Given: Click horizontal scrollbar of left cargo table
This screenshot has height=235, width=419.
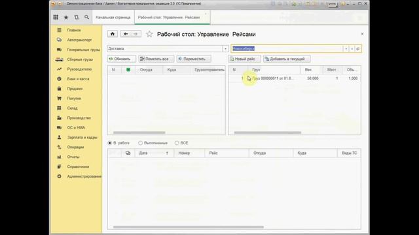Looking at the screenshot, I should pos(139,133).
